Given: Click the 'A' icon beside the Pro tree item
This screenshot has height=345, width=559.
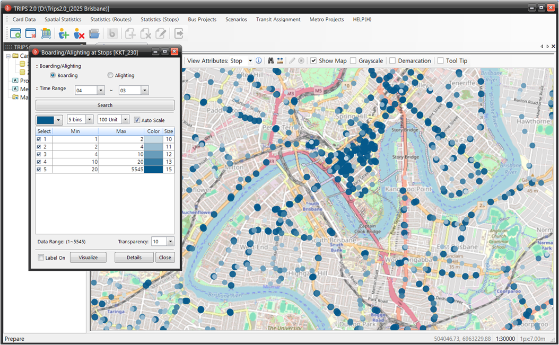Looking at the screenshot, I should [x=15, y=81].
